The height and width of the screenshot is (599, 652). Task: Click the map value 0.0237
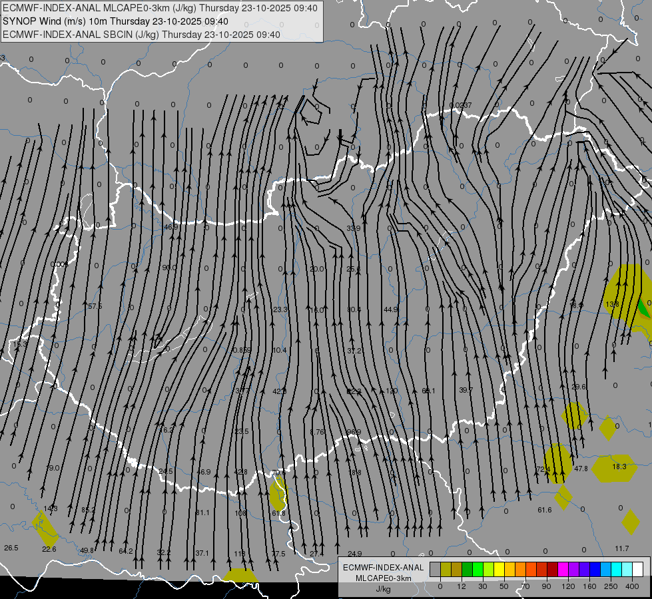pyautogui.click(x=460, y=106)
